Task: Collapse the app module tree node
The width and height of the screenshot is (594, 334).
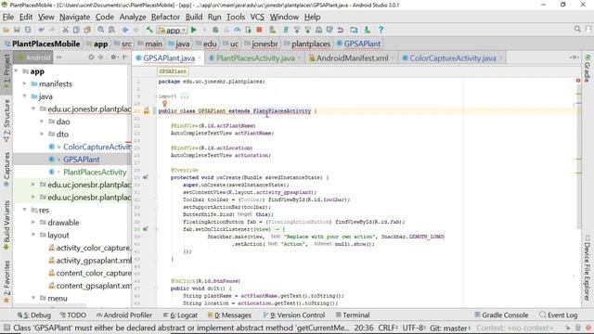Action: click(x=16, y=71)
